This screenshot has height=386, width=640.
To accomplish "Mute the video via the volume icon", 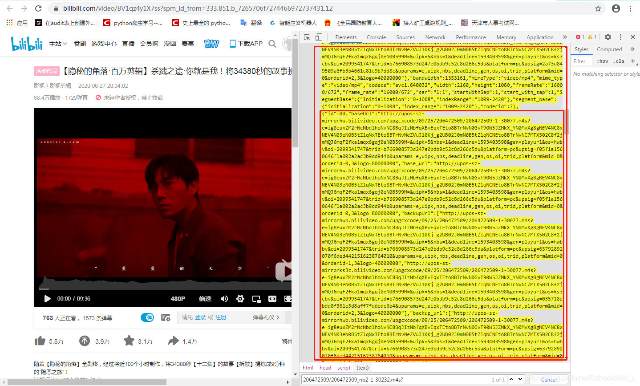I will (x=224, y=299).
